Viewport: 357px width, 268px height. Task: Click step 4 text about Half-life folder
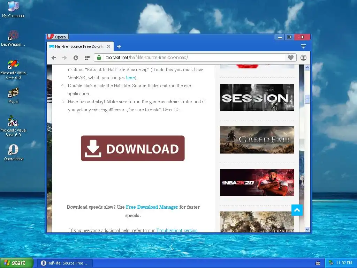click(x=129, y=90)
